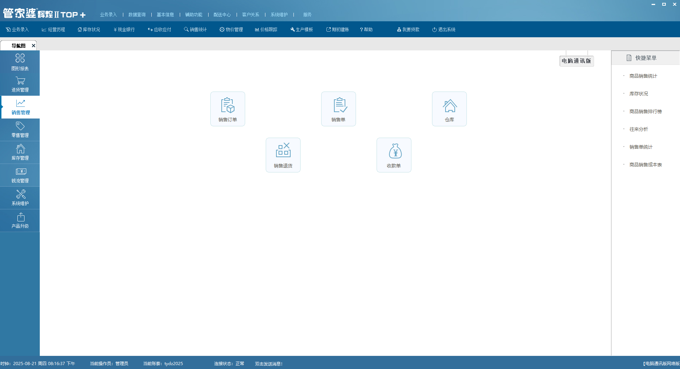Open 零售管理 tag icon in sidebar
This screenshot has width=680, height=369.
(20, 130)
